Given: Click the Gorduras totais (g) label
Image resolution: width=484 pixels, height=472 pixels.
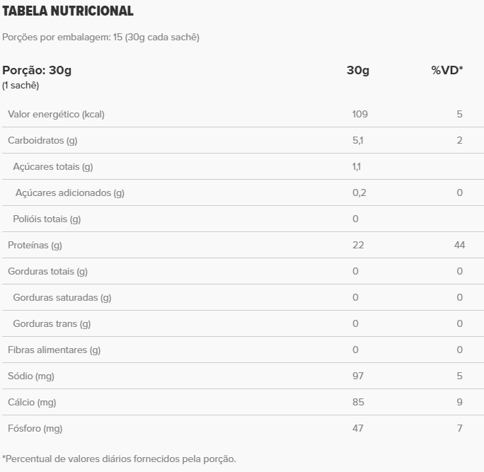Looking at the screenshot, I should coord(47,271).
